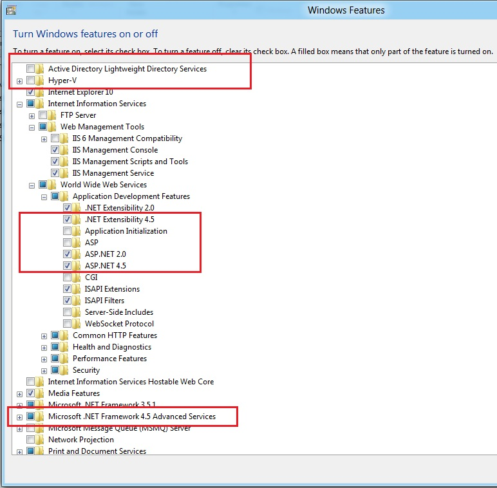Click the Internet Information Services folder icon
This screenshot has height=488, width=497.
41,104
